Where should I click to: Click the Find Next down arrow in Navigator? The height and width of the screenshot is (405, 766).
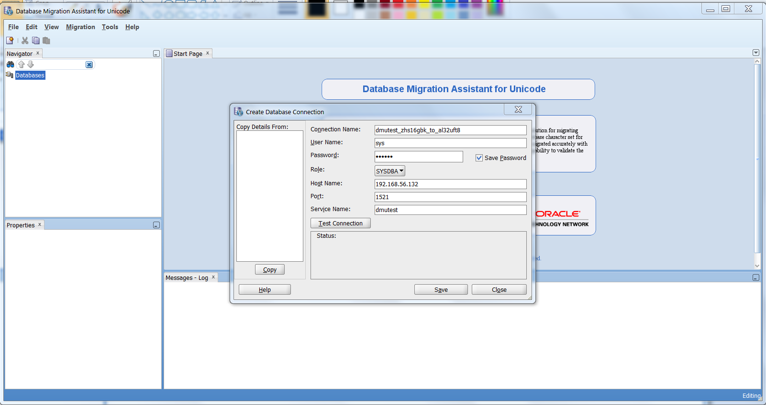[x=31, y=64]
